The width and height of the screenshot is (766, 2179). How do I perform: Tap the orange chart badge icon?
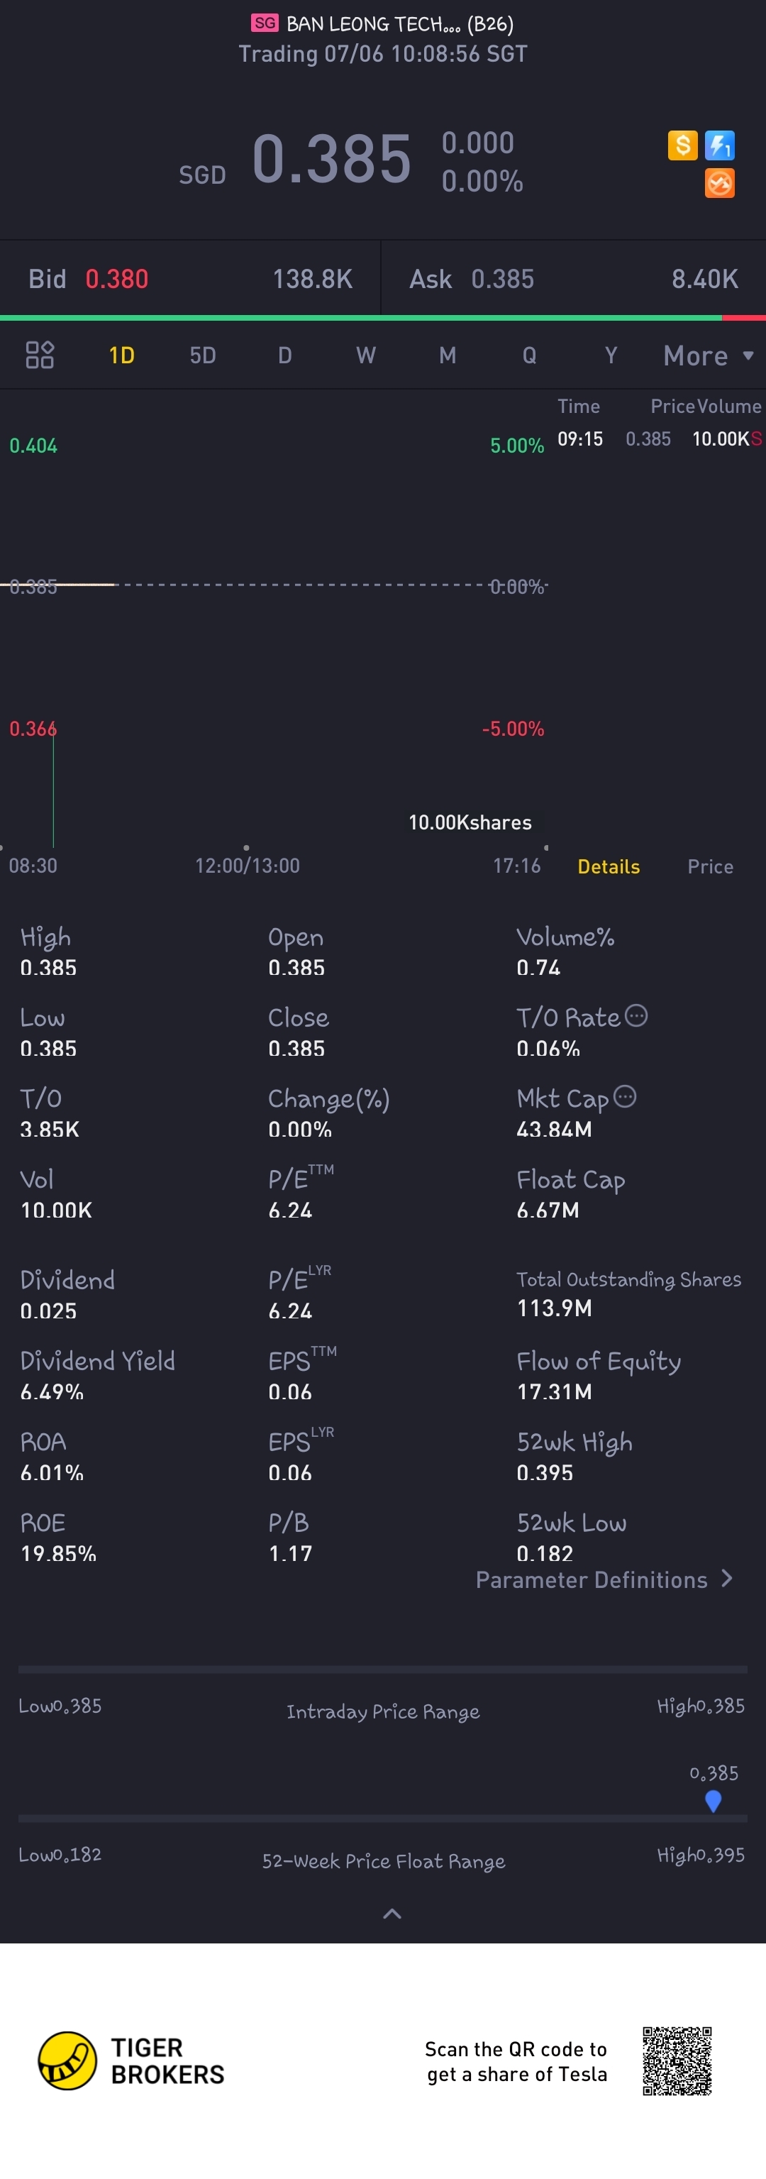click(719, 184)
